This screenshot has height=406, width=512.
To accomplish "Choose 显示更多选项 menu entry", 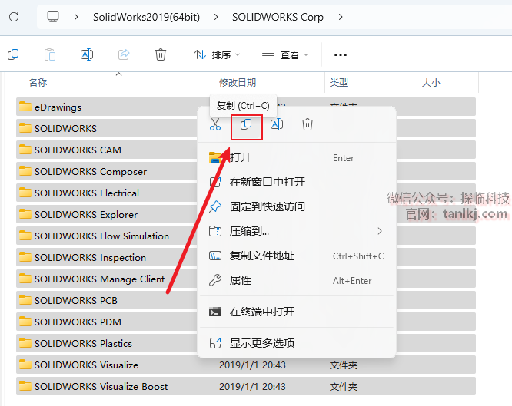I will pyautogui.click(x=297, y=343).
